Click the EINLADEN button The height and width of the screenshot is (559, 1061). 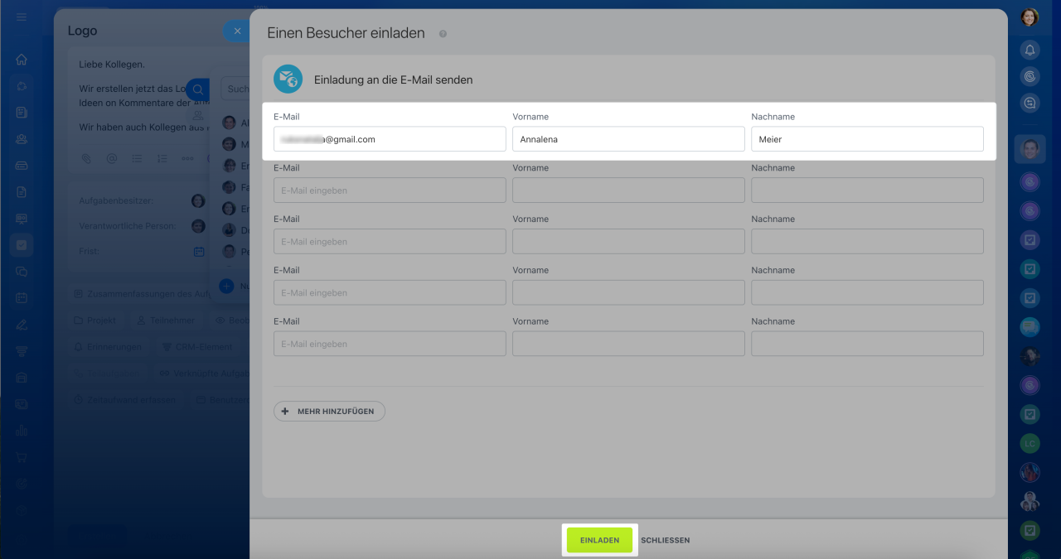point(599,540)
